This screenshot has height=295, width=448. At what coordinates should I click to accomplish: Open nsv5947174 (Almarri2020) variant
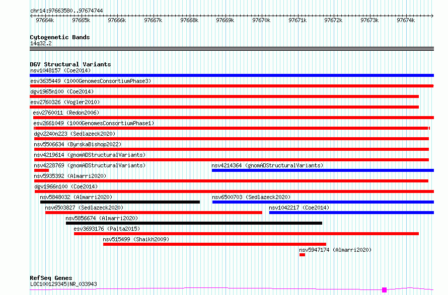click(x=335, y=250)
